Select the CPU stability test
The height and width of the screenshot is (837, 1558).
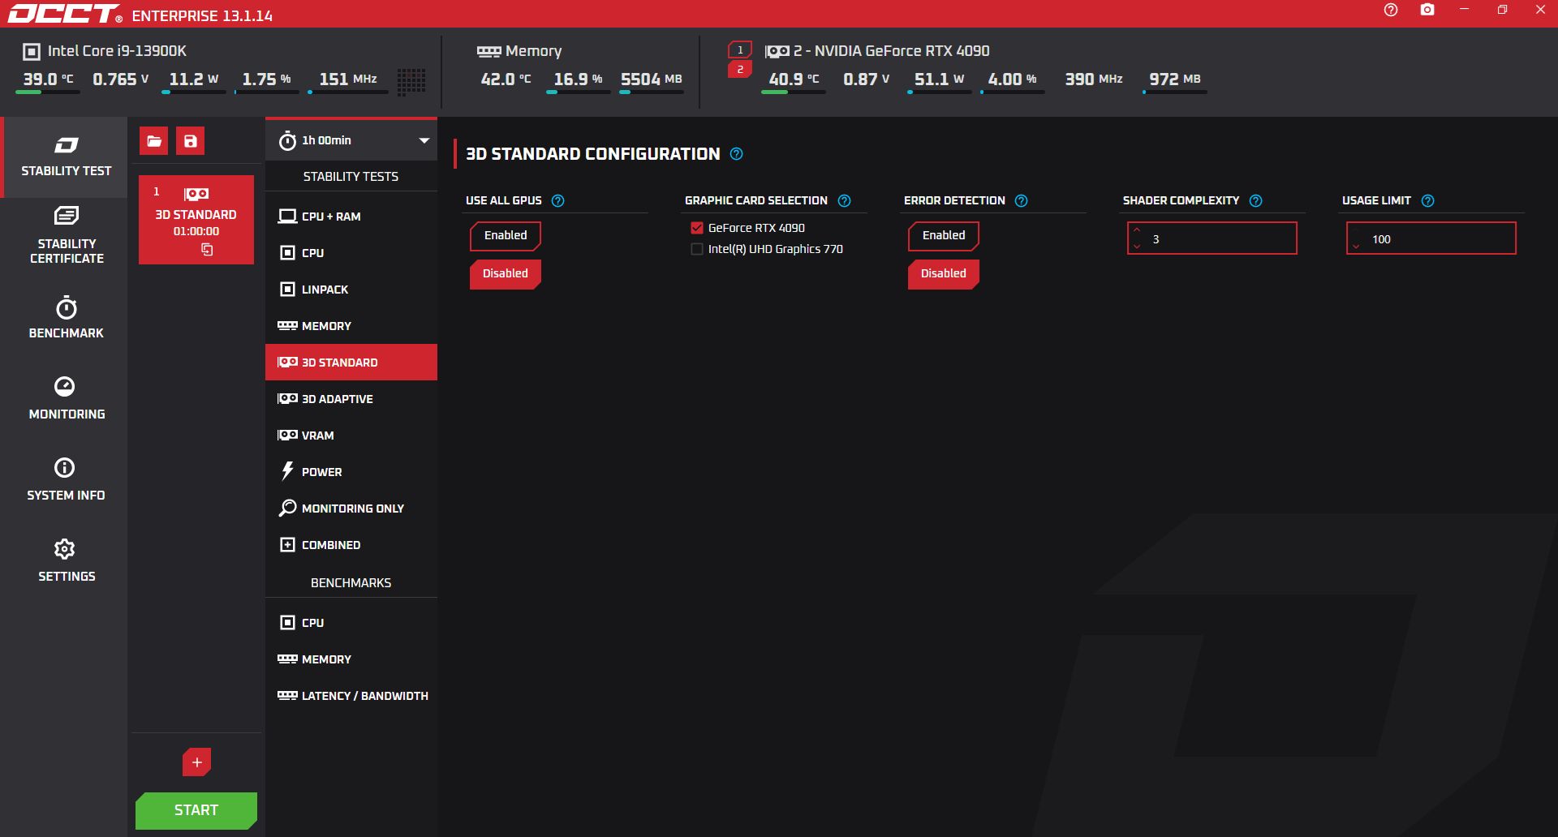[351, 253]
